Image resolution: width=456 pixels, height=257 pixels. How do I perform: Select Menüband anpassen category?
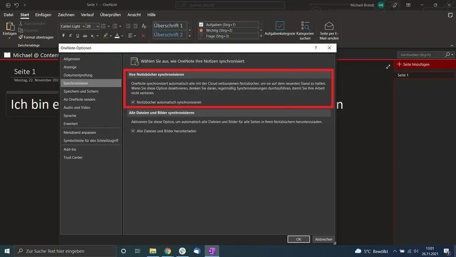tap(91, 132)
